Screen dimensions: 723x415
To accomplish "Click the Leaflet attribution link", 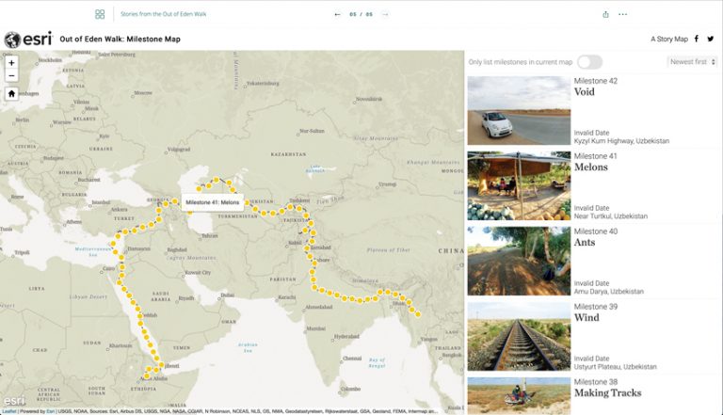I will [9, 411].
